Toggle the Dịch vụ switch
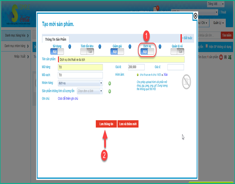Viewport: 235px width, 184px height. click(x=147, y=51)
